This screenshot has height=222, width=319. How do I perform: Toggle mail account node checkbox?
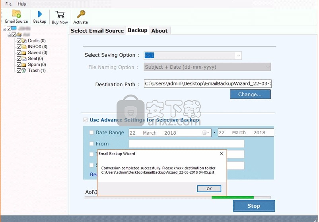pos(14,35)
